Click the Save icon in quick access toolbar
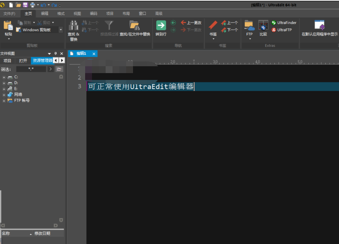Viewport: 339px width, 244px height. (x=25, y=5)
